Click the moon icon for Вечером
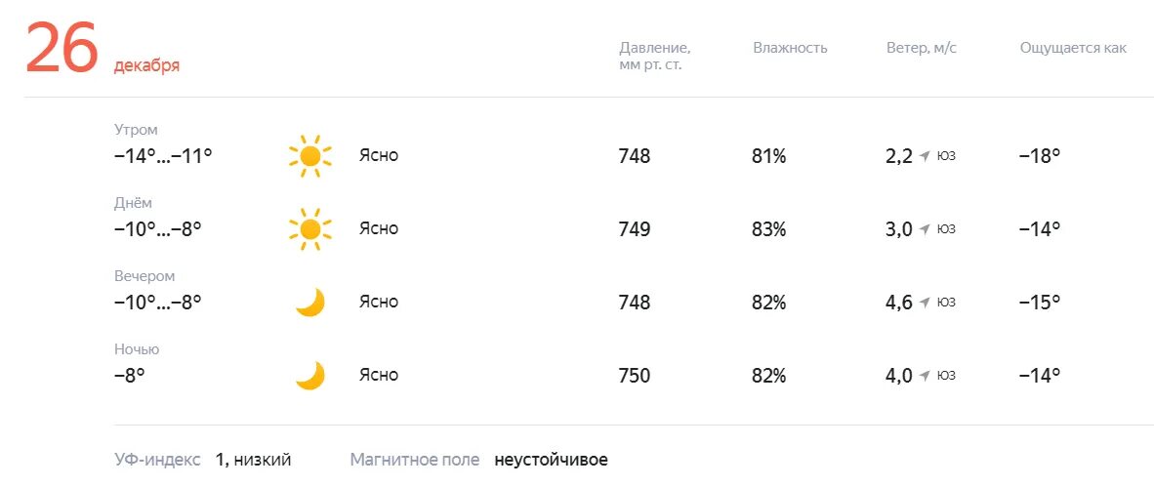The height and width of the screenshot is (487, 1154). [x=309, y=303]
